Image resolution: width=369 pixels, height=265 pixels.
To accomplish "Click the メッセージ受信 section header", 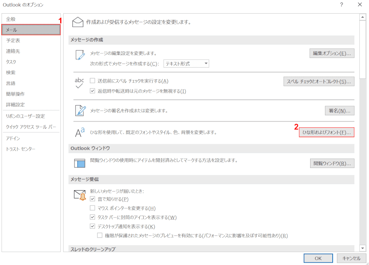I will pyautogui.click(x=211, y=180).
